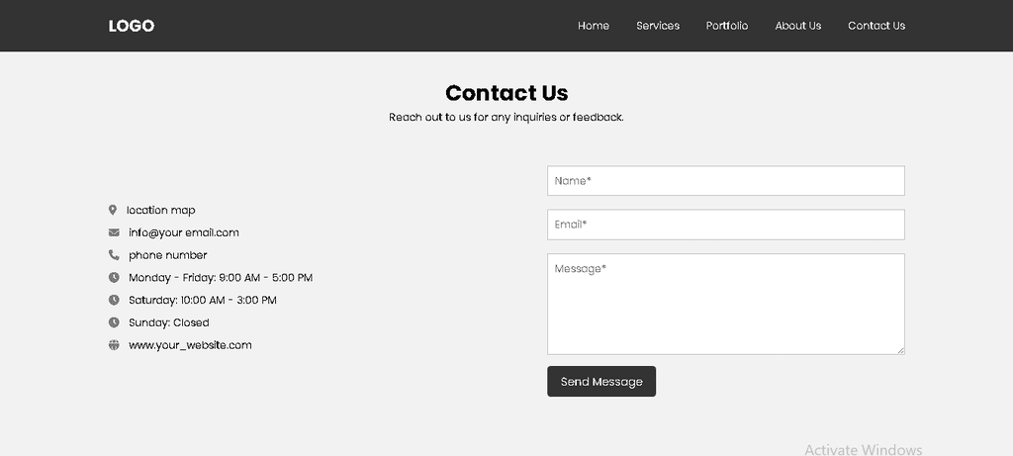The height and width of the screenshot is (456, 1013).
Task: Navigate to About Us
Action: pyautogui.click(x=798, y=26)
